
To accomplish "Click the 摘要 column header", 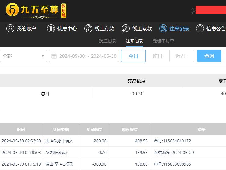I will coord(201,129).
